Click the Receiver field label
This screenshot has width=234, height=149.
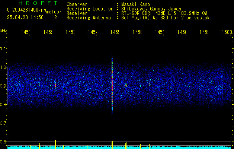coord(77,13)
